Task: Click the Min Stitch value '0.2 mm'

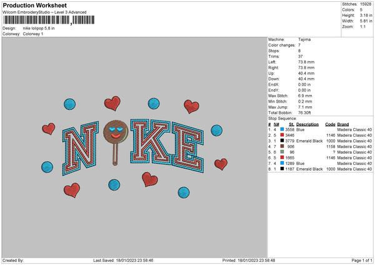Action: pos(305,101)
